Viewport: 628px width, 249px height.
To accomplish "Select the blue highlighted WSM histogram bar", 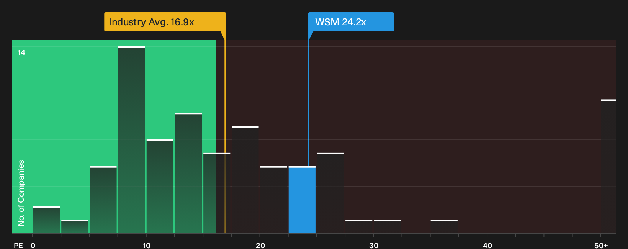I will [302, 200].
